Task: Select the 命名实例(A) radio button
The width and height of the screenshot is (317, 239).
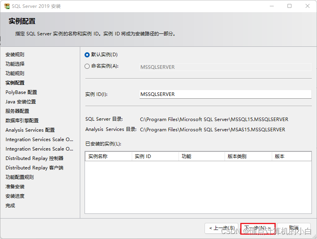Action: [87, 66]
